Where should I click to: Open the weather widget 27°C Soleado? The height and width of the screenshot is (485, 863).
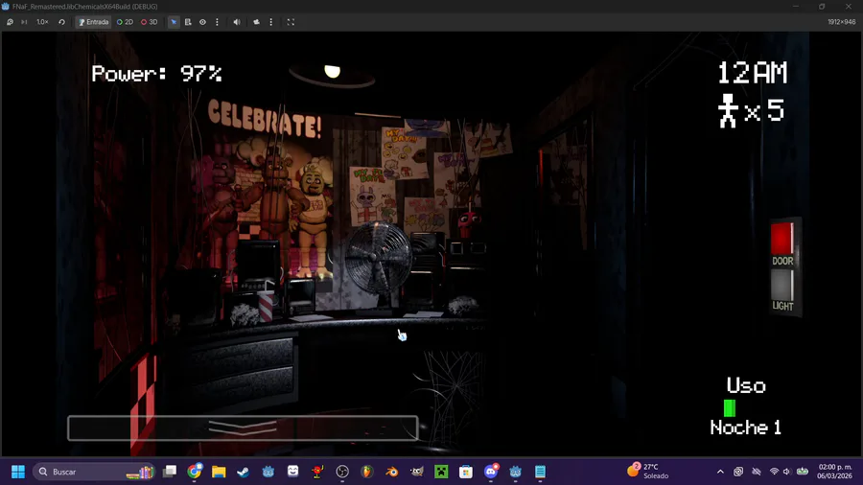648,472
